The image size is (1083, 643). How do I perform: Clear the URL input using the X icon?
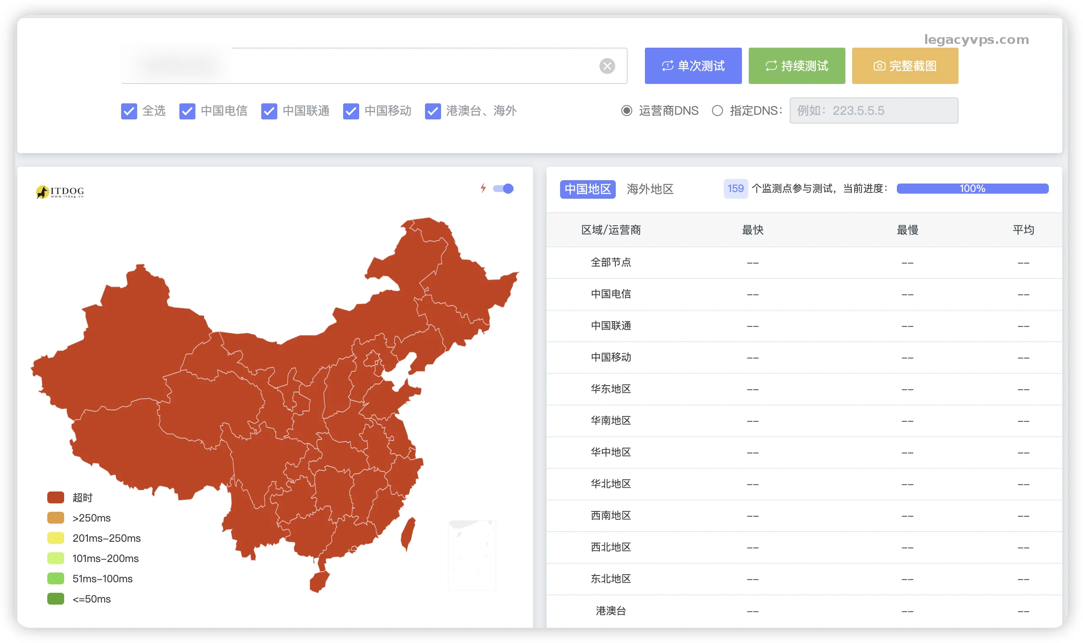pyautogui.click(x=608, y=65)
